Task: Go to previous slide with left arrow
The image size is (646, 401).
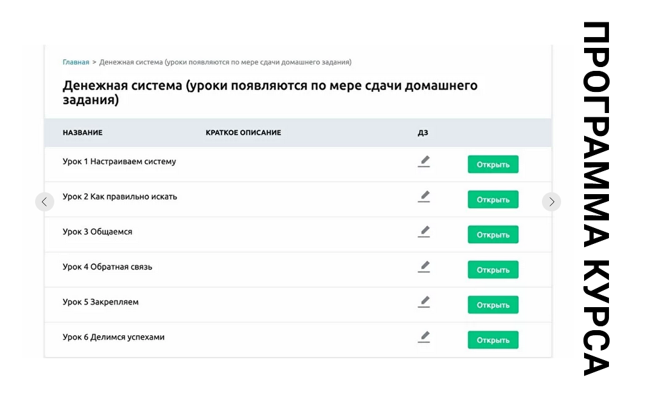Action: (44, 202)
